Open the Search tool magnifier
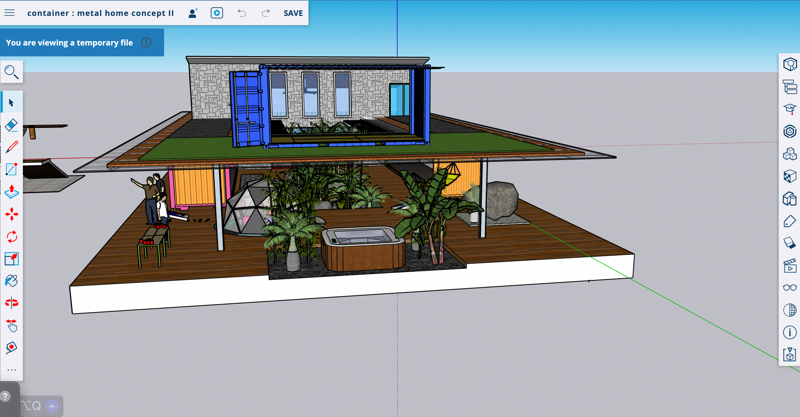 click(x=12, y=72)
